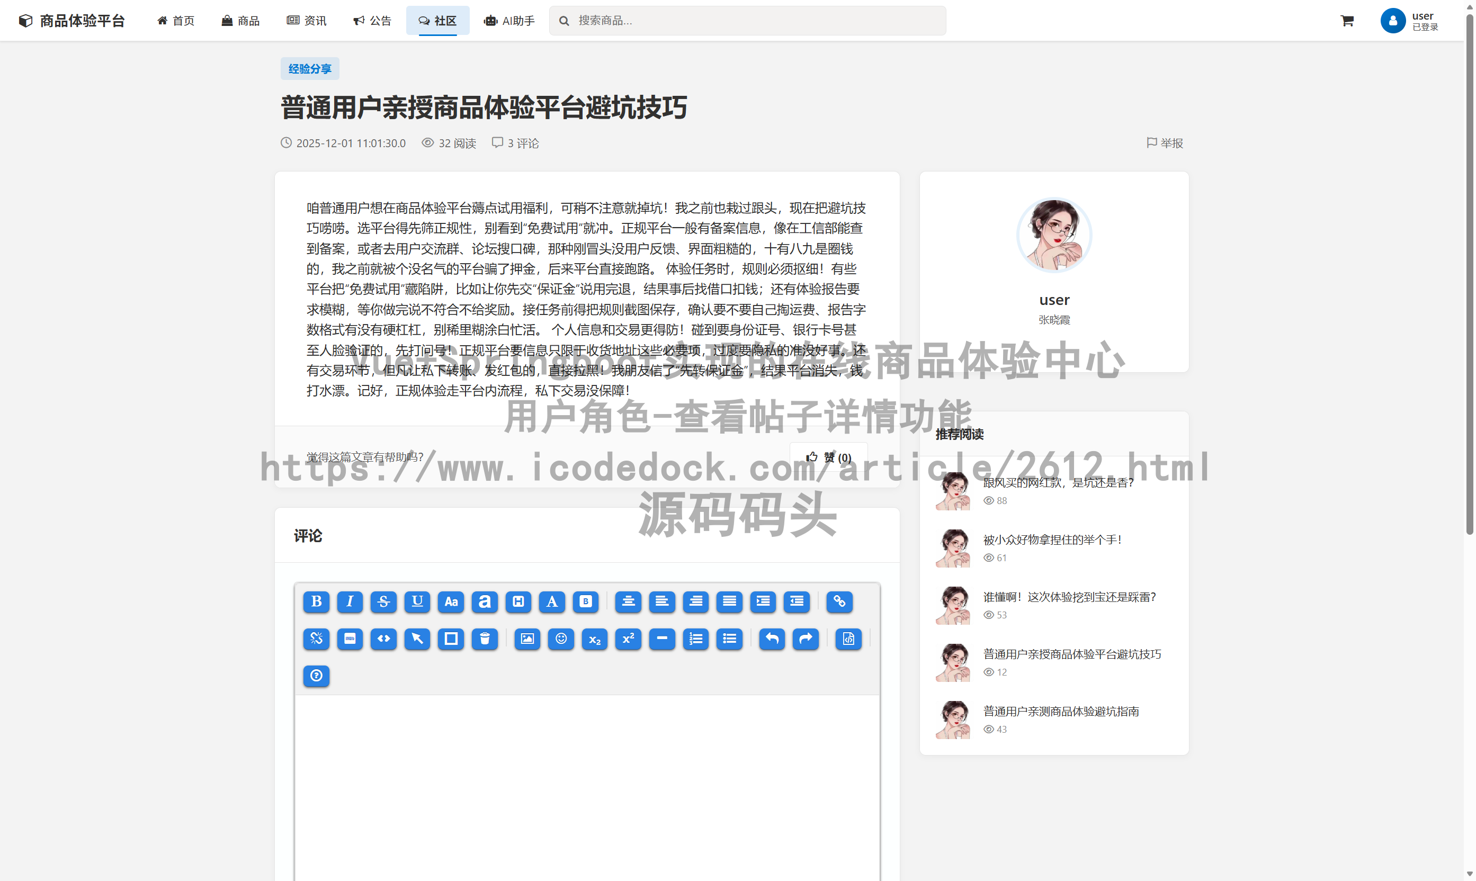
Task: Insert an ordered list in the editor
Action: (x=695, y=640)
